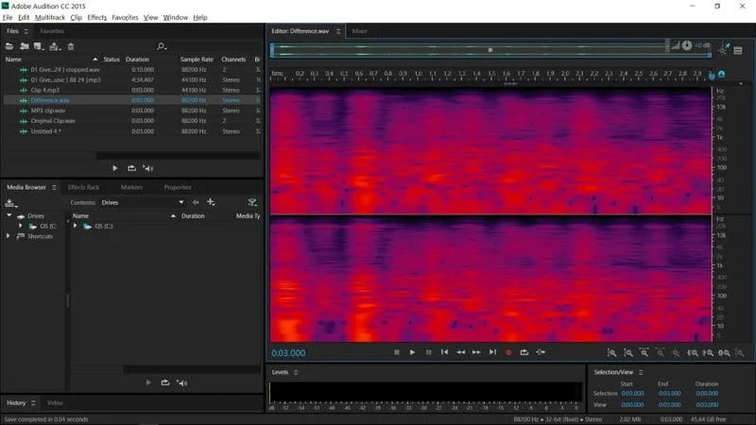Click spectral frequency display toggle in editor
Viewport: 756px width, 425px height.
click(x=738, y=50)
